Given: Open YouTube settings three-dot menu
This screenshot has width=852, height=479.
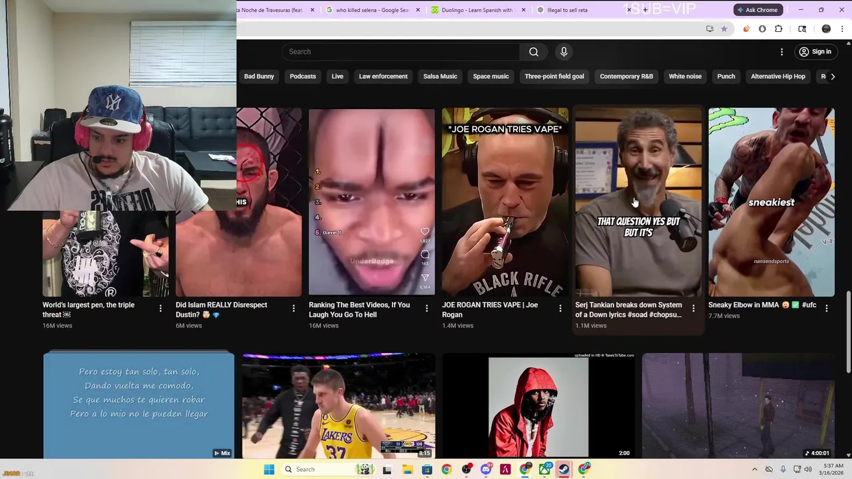Looking at the screenshot, I should coord(782,52).
